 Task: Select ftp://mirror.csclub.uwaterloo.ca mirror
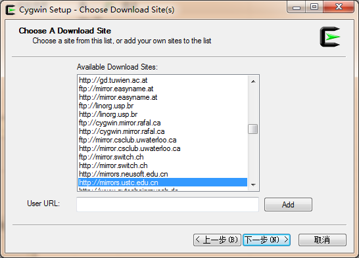tap(163, 140)
